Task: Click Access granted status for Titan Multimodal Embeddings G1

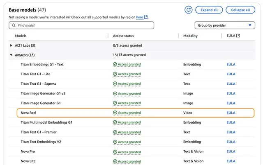Action: coord(127,122)
